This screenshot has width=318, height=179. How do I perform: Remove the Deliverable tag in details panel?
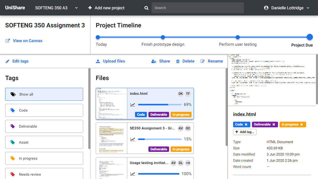[274, 124]
